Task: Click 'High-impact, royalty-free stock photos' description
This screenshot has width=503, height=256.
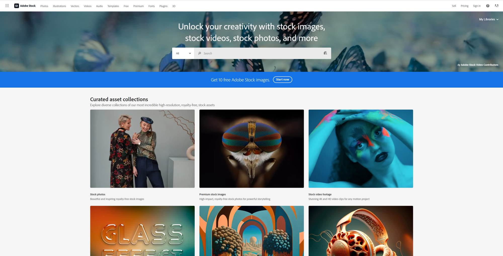Action: [x=235, y=199]
